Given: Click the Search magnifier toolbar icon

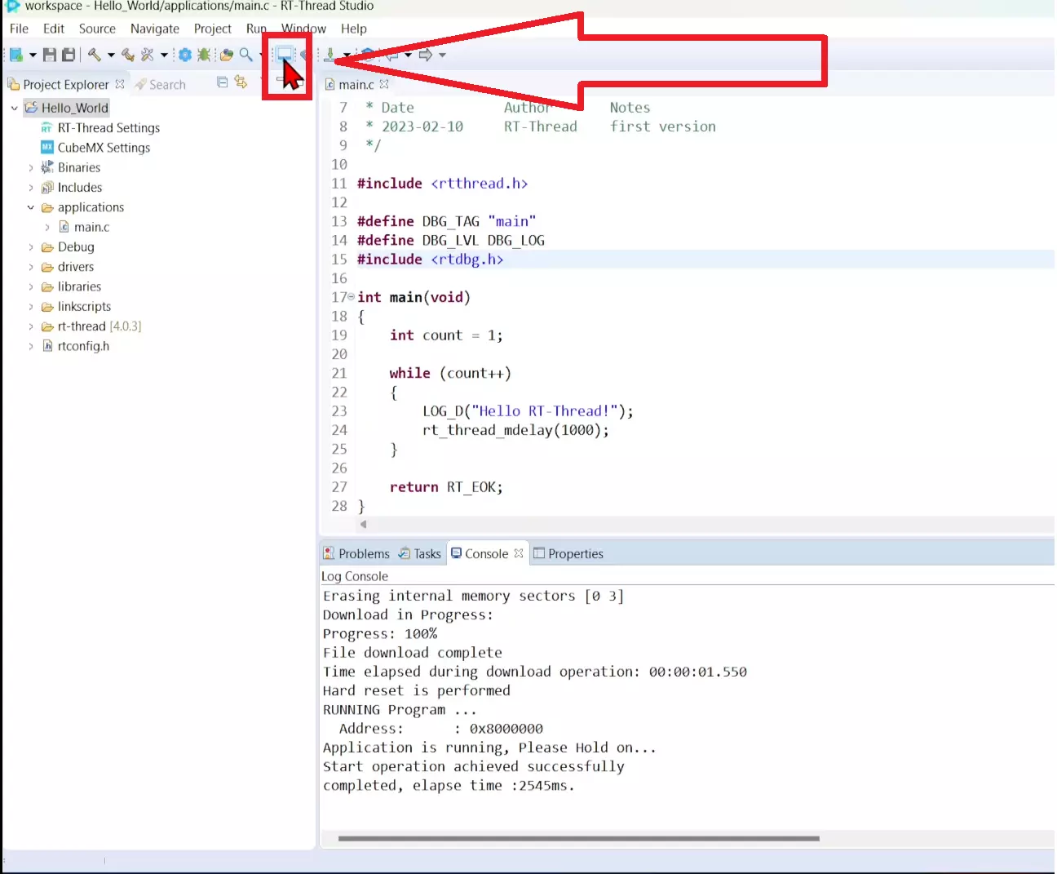Looking at the screenshot, I should 245,55.
